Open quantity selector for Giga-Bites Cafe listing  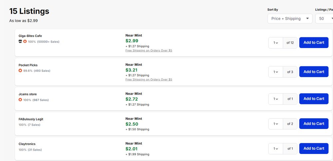pyautogui.click(x=276, y=43)
